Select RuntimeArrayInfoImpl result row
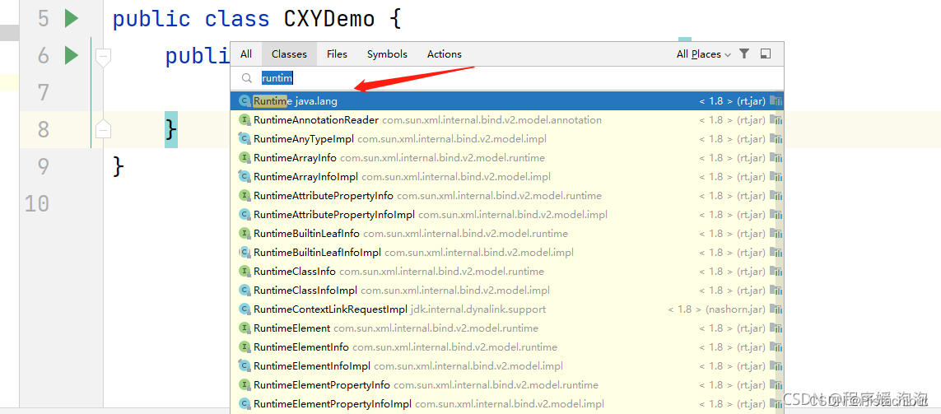941x414 pixels. point(507,177)
